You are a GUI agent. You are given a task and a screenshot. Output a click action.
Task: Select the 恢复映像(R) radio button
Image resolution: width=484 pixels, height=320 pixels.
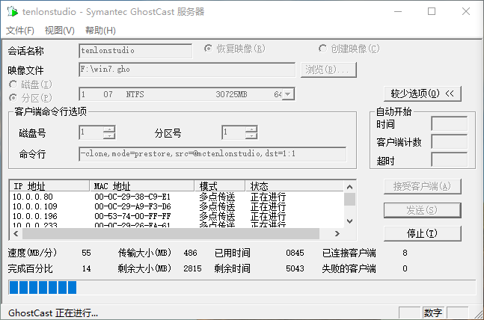235,49
